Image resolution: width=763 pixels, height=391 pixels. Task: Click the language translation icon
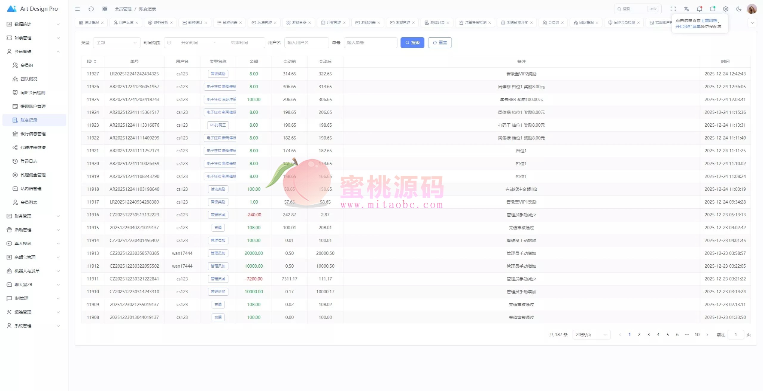pos(686,9)
